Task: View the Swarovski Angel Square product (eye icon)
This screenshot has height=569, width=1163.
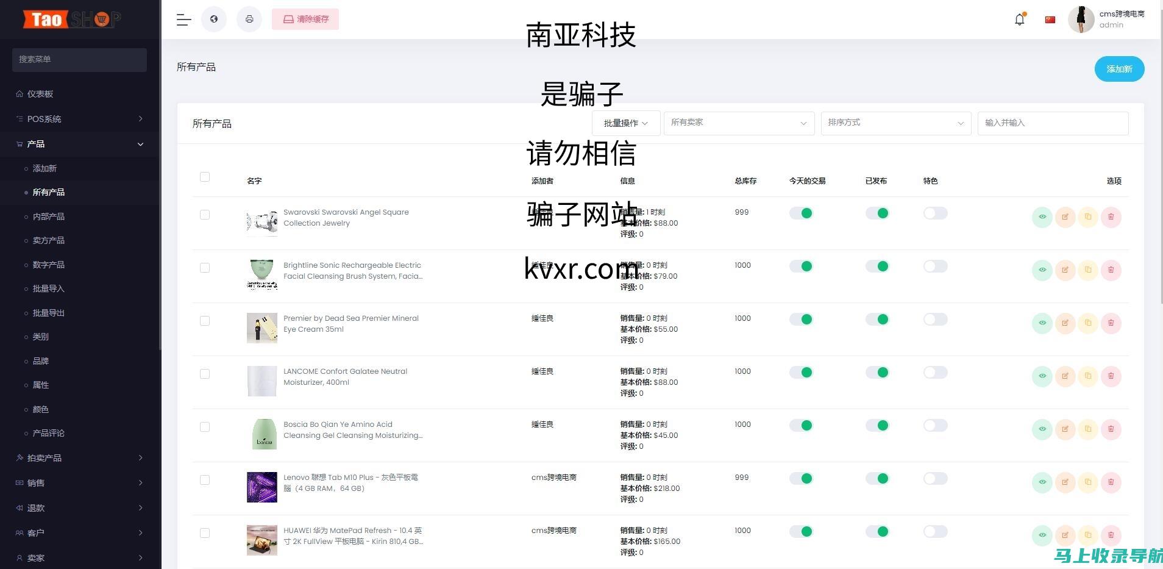Action: 1042,217
